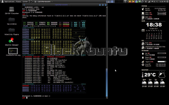Click the second orange X tray icon

(133, 2)
